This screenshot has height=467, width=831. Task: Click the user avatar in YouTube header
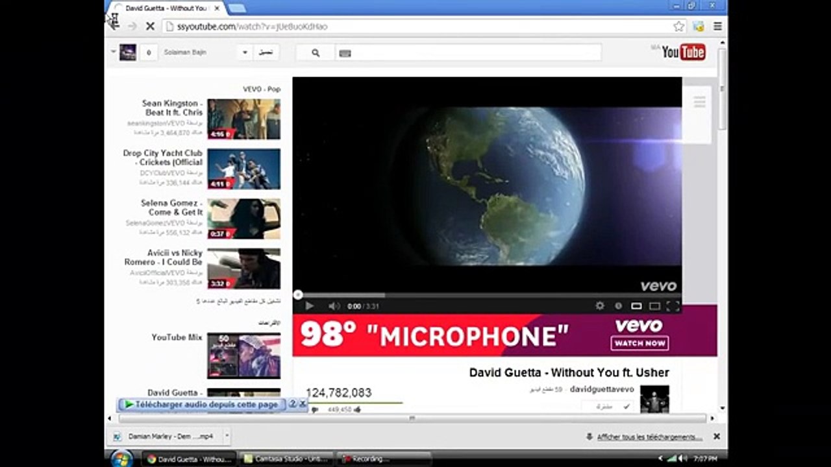point(128,53)
